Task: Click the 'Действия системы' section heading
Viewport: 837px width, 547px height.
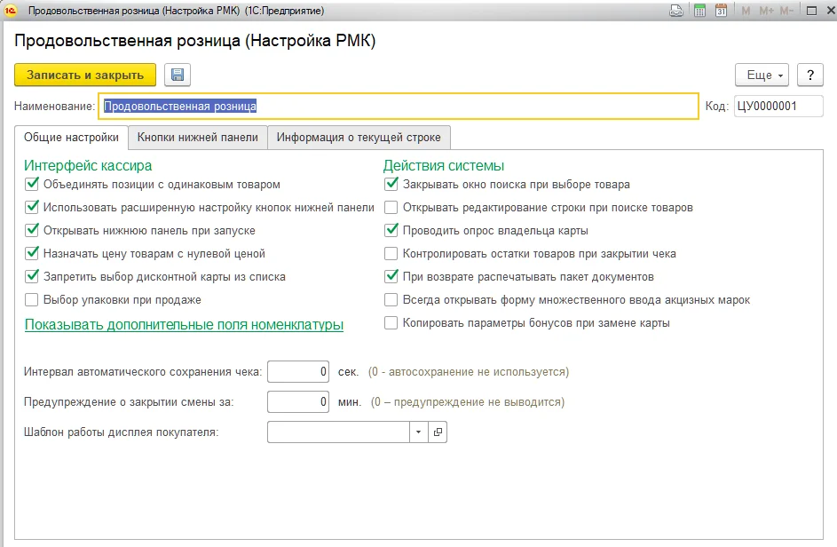Action: (x=444, y=165)
